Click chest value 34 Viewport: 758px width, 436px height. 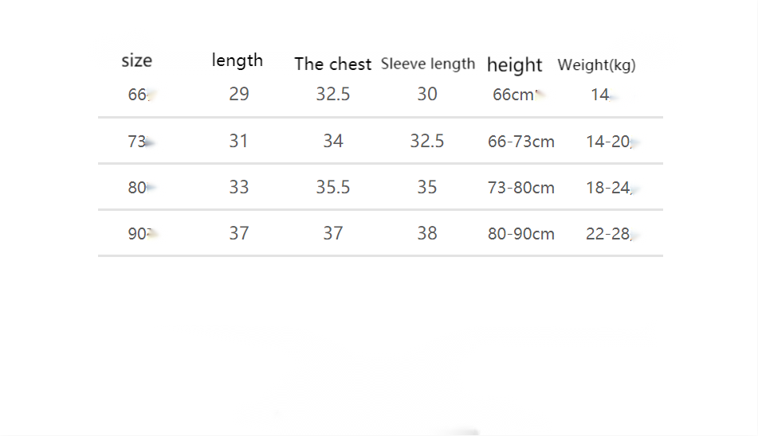pos(333,141)
